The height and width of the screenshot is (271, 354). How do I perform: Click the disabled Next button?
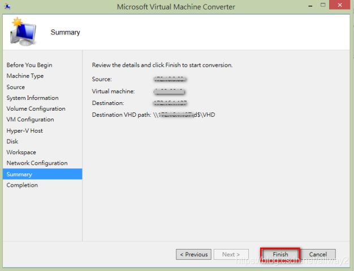pos(231,254)
